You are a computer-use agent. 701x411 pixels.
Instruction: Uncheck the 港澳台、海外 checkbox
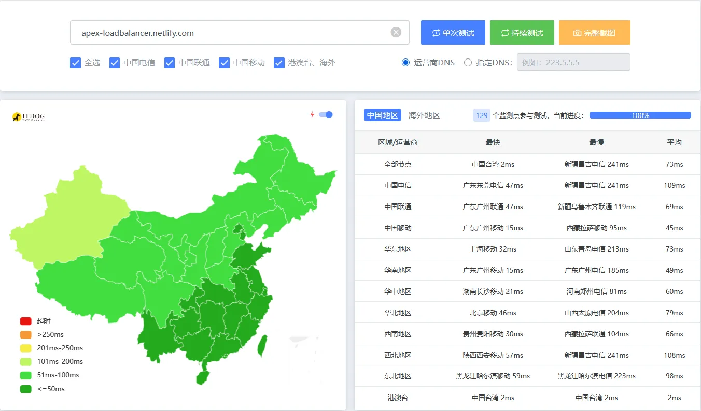point(279,63)
